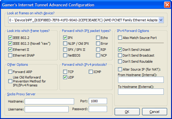Focus the Port field showing 1080
Viewport: 172px width, 119px height.
pos(98,101)
